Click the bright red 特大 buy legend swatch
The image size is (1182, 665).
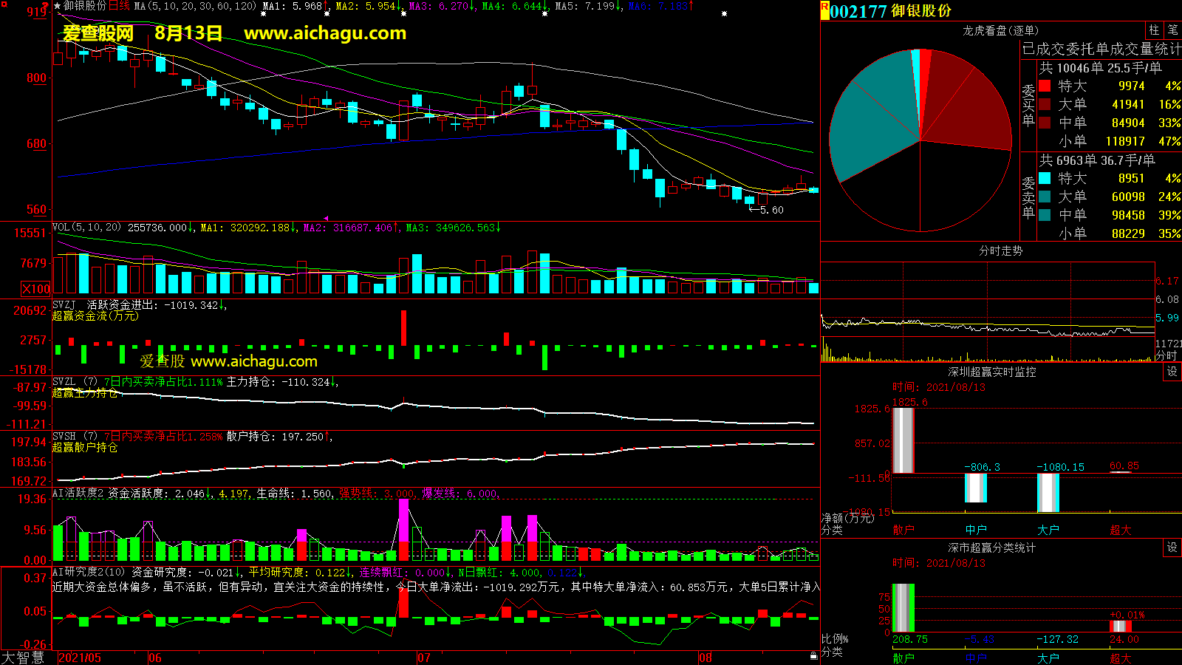(x=1045, y=86)
